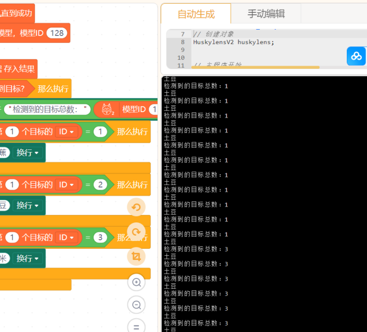This screenshot has width=367, height=332.
Task: Click the model ID field showing 128
Action: point(56,33)
